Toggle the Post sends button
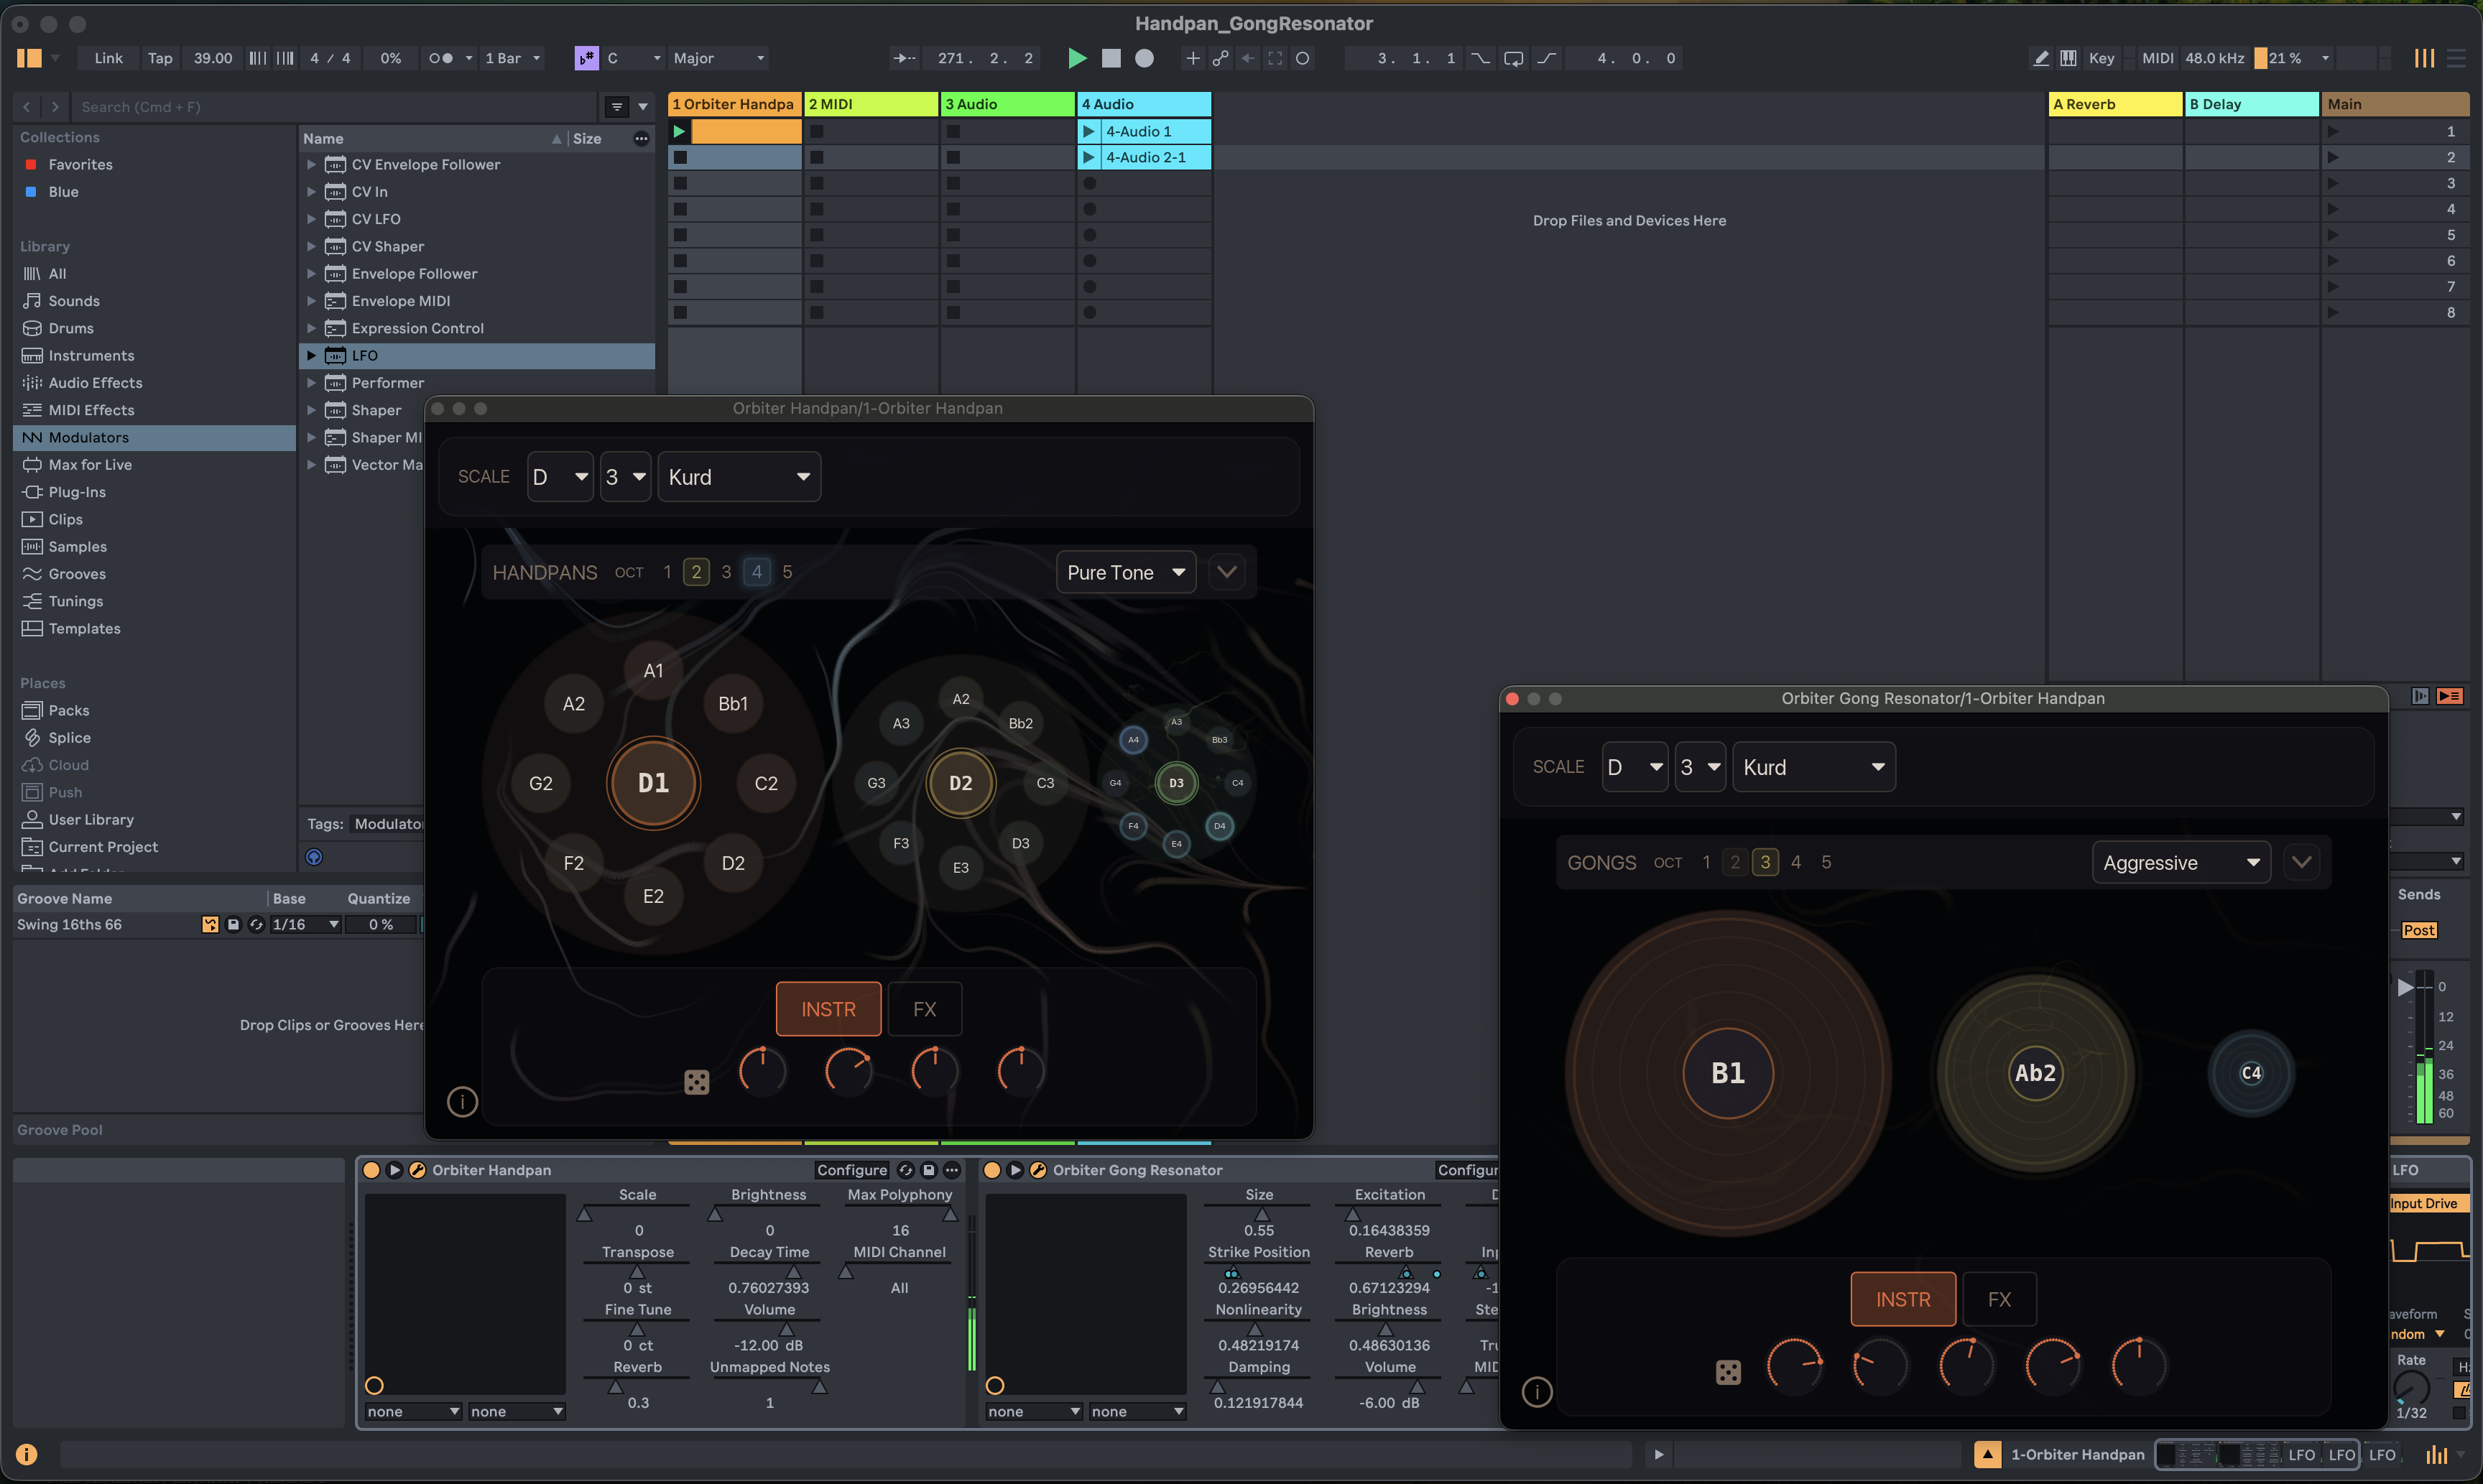This screenshot has width=2483, height=1484. tap(2418, 930)
